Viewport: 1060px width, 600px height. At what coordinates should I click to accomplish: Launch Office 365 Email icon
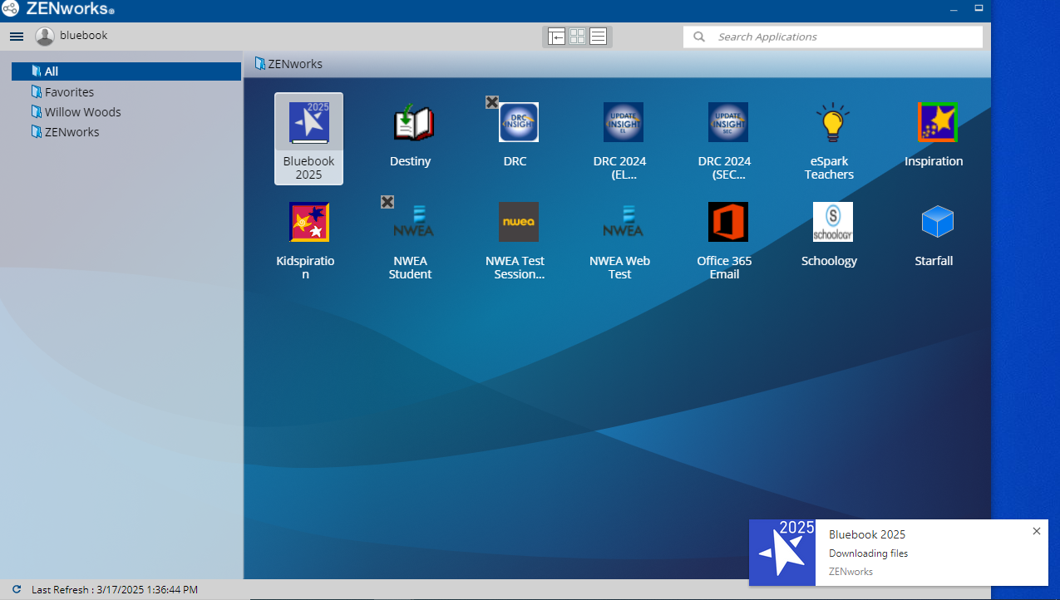[727, 223]
